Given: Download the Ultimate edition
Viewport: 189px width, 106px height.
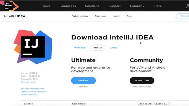Looking at the screenshot, I should (x=83, y=80).
